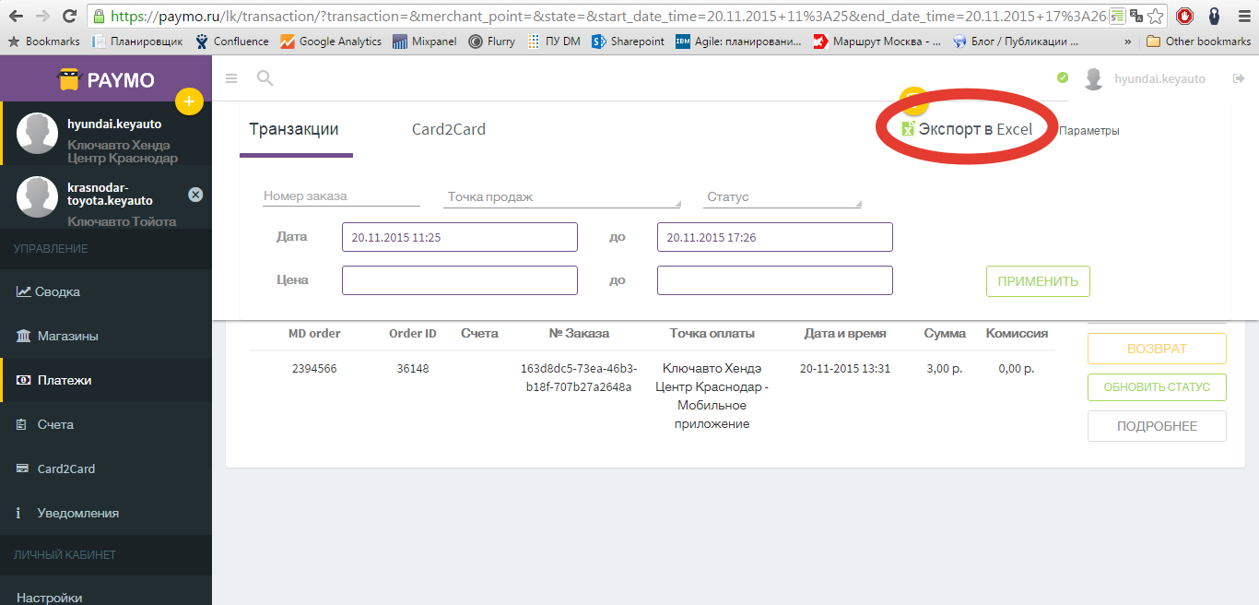Open the red stop-hand adblock extension

point(1185,16)
